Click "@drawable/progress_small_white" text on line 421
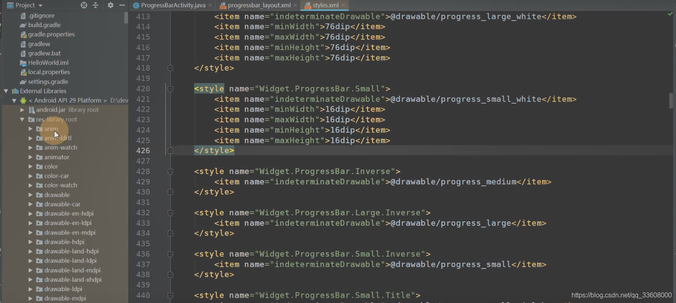The width and height of the screenshot is (676, 303). pyautogui.click(x=466, y=99)
